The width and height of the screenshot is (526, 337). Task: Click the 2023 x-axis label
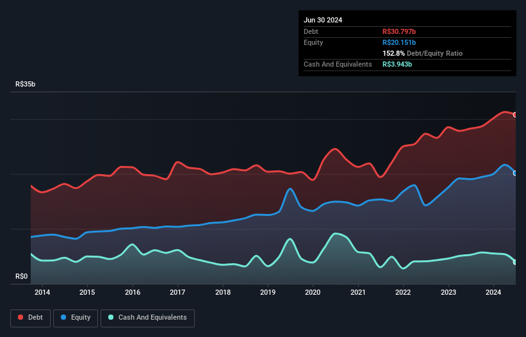pyautogui.click(x=448, y=292)
